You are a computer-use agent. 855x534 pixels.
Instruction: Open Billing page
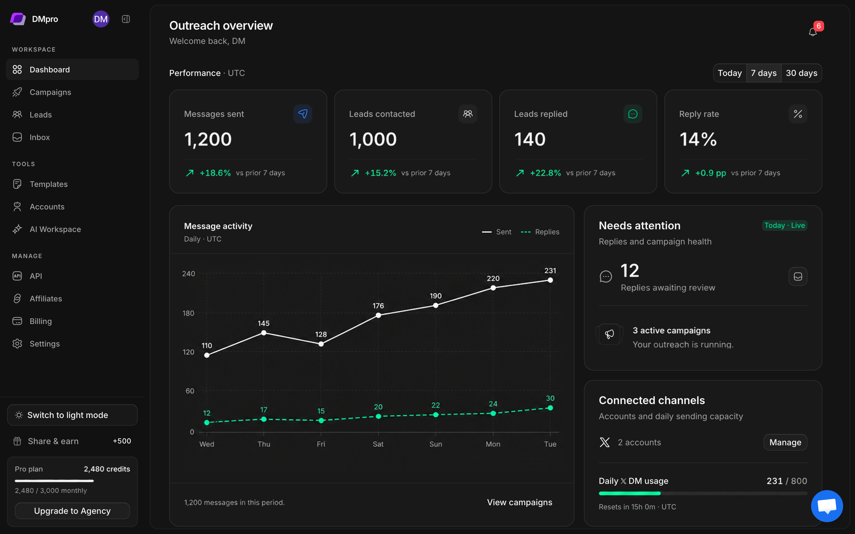[x=72, y=321]
